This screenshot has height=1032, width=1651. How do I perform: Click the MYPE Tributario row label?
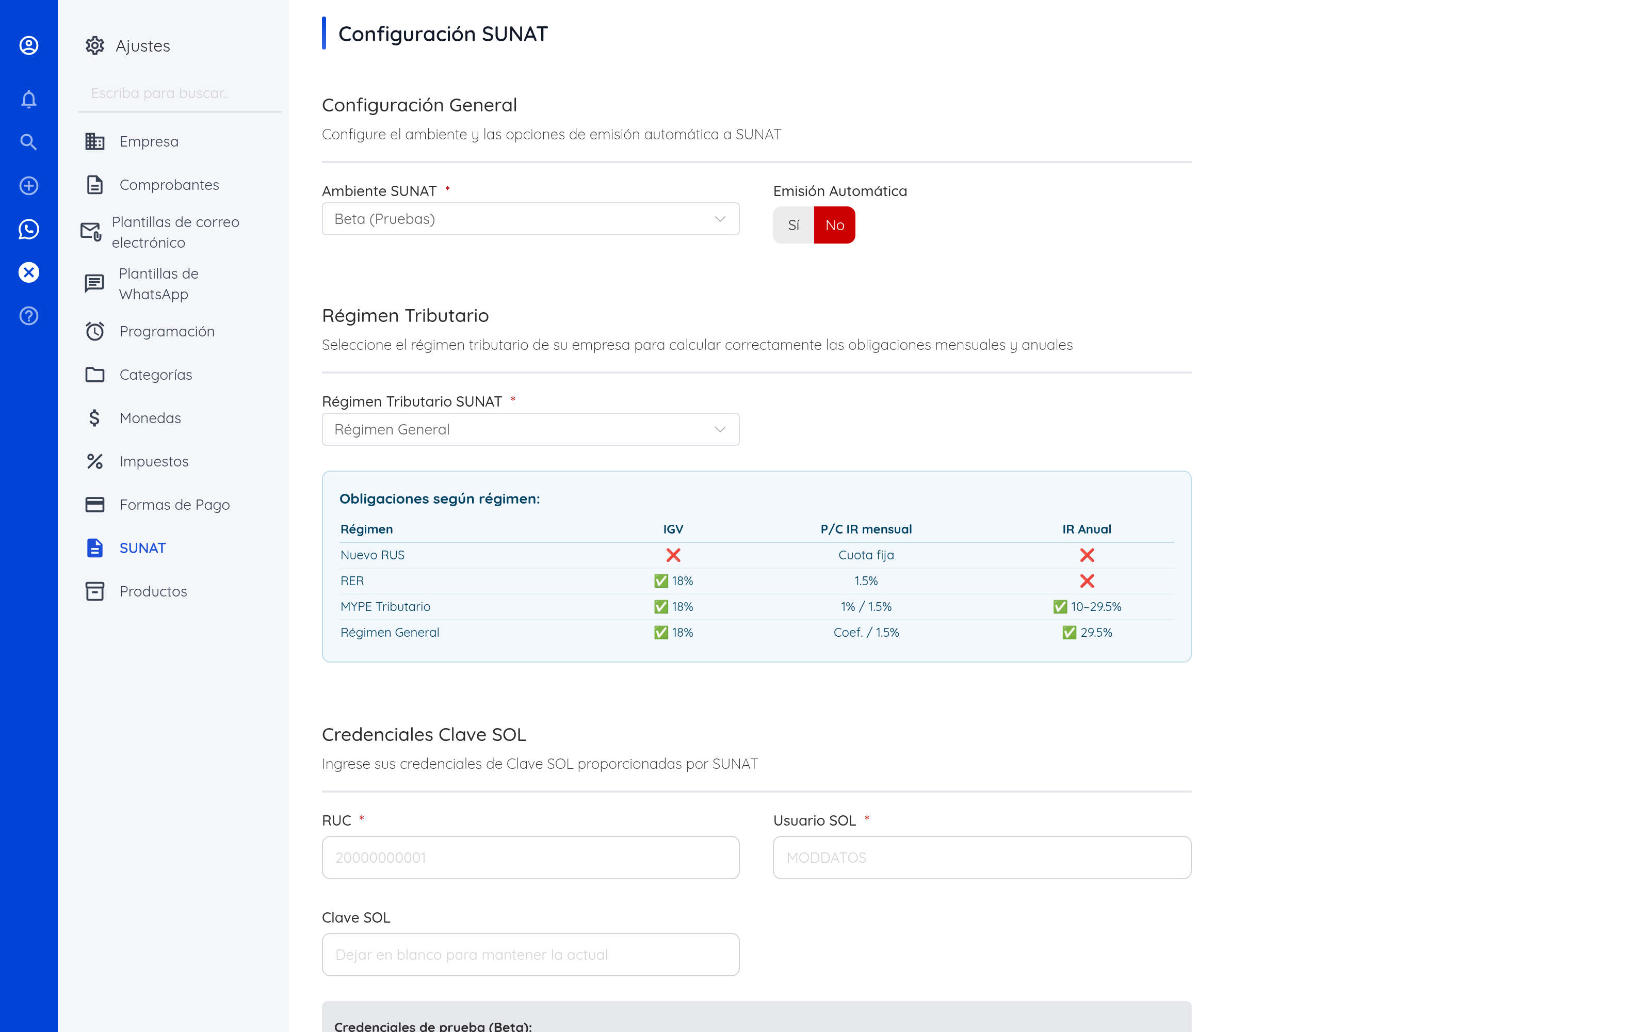click(x=385, y=607)
